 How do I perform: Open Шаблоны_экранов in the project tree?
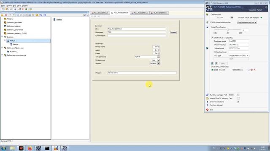(x=14, y=26)
